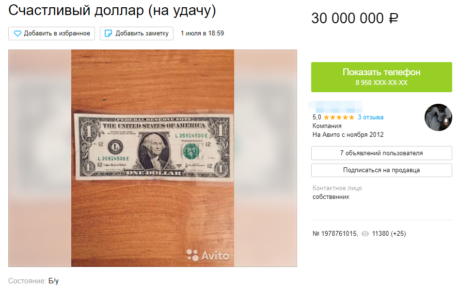
Task: Click the note icon beside Добавить заметку
Action: coord(108,33)
